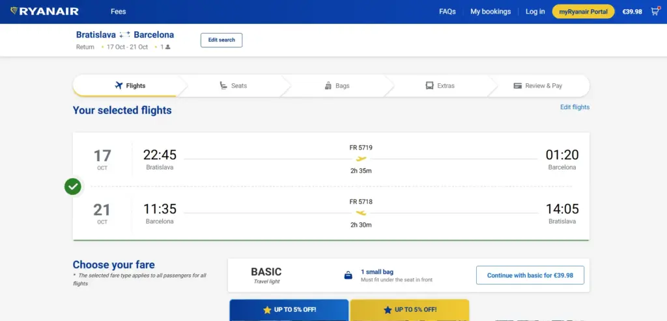
Task: Click the €39.98 cart total
Action: tap(632, 12)
